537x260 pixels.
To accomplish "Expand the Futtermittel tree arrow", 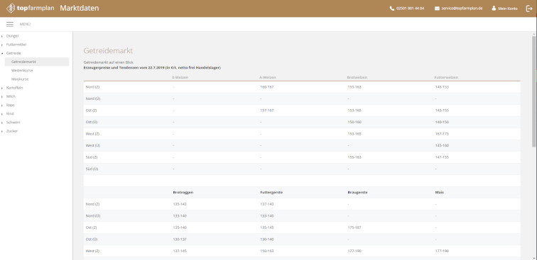I will [x=2, y=45].
